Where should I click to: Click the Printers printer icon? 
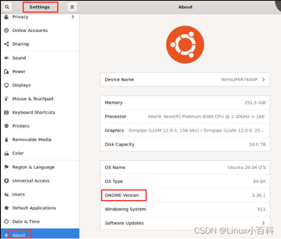(x=6, y=126)
